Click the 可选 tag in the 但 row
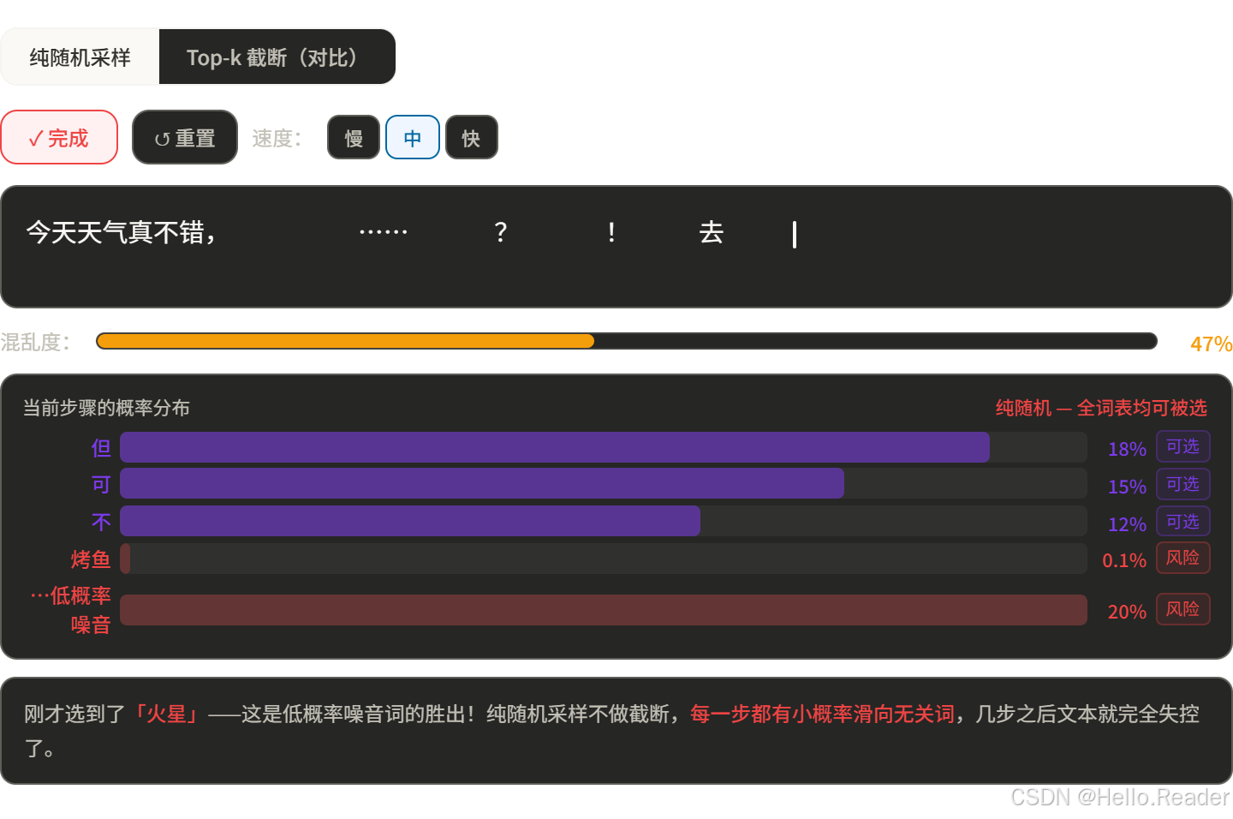Viewport: 1233px width, 819px height. (x=1183, y=446)
